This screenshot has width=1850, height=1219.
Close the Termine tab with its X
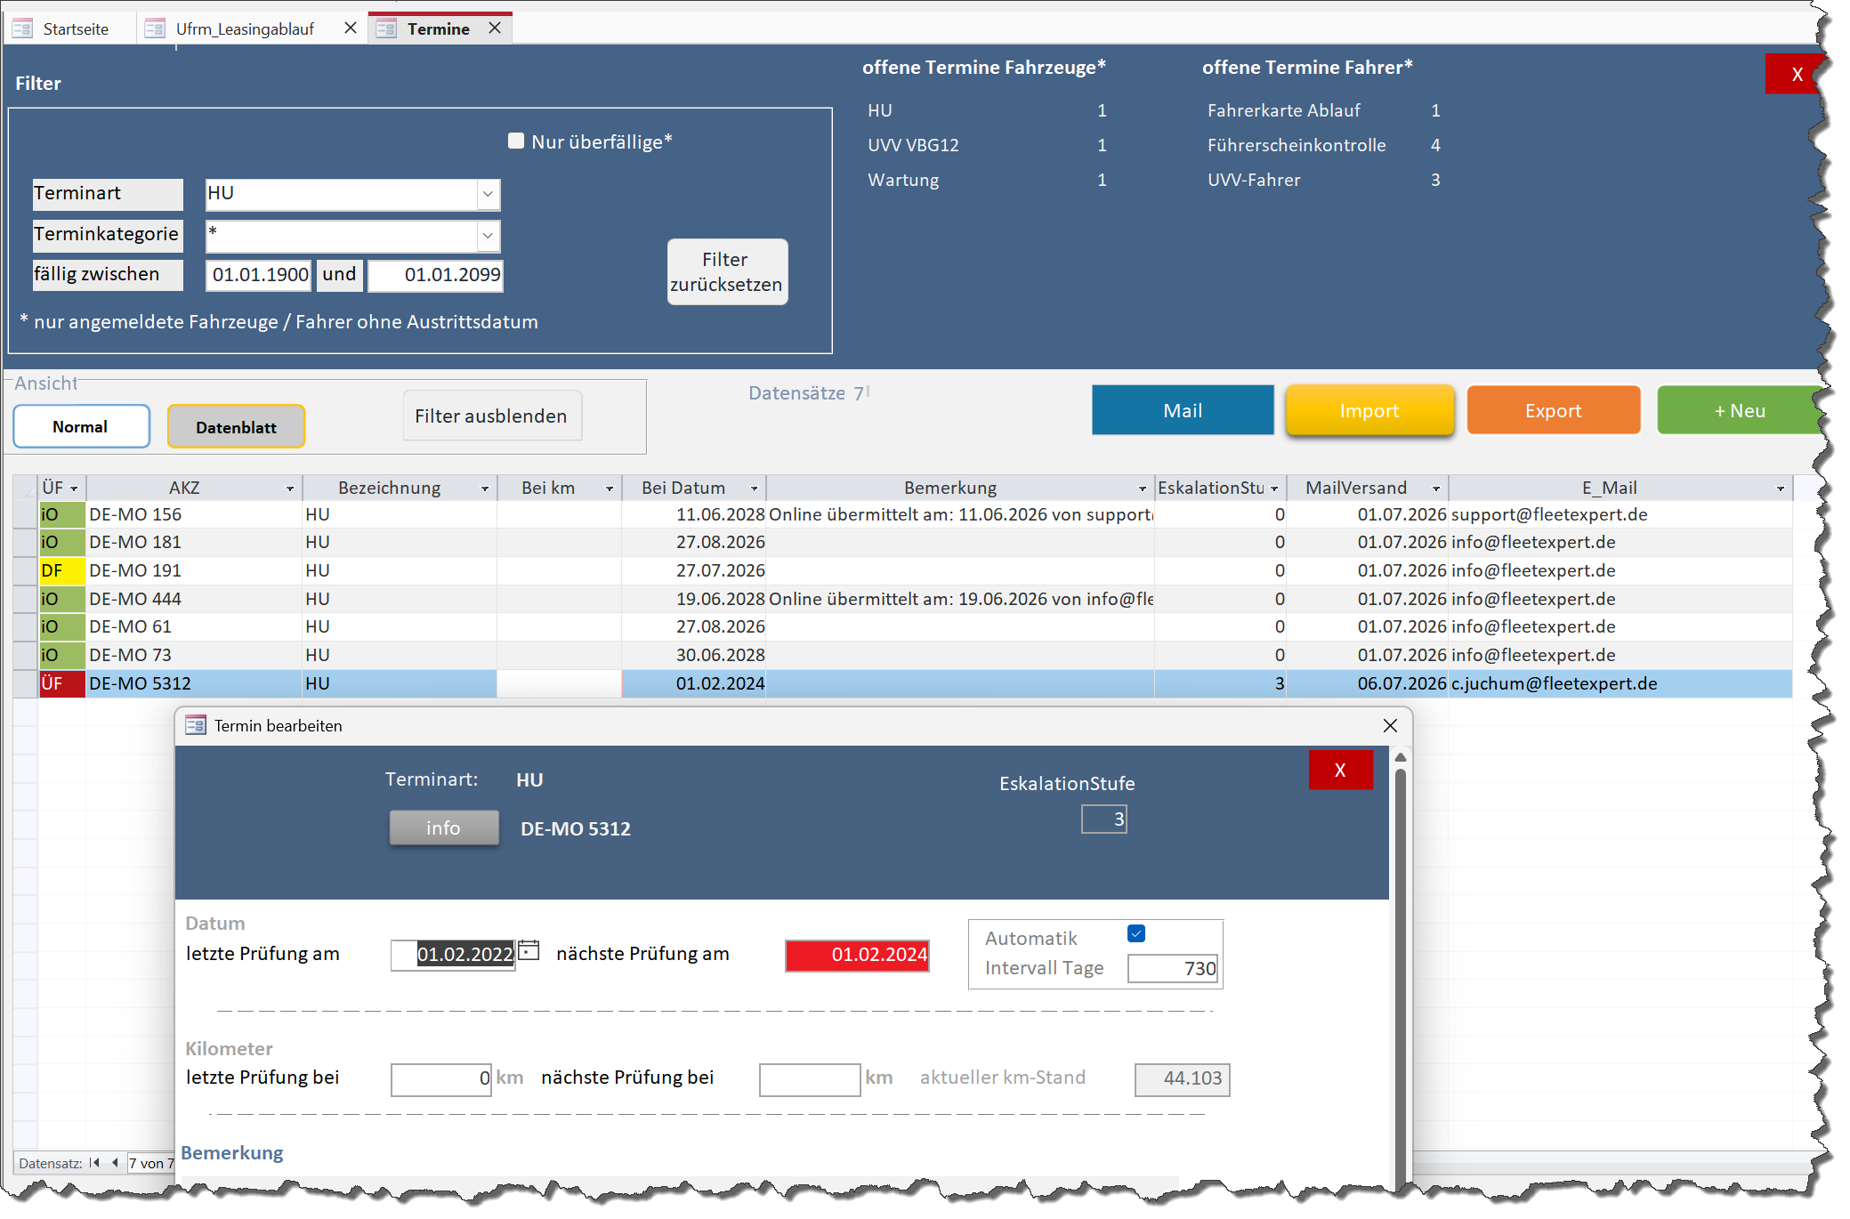coord(495,28)
